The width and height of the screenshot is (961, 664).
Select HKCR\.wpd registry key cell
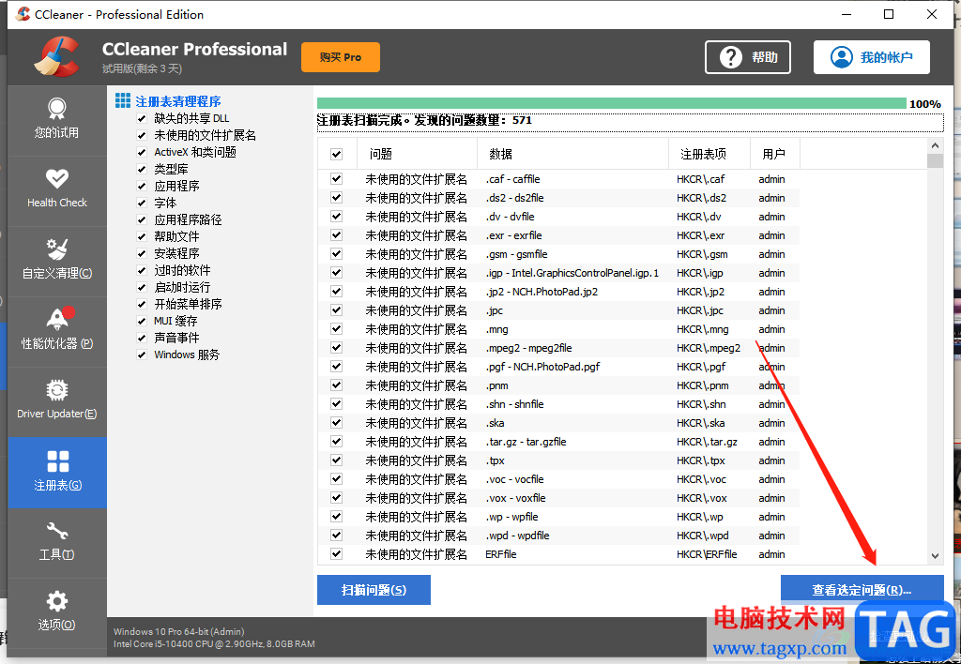pyautogui.click(x=702, y=536)
